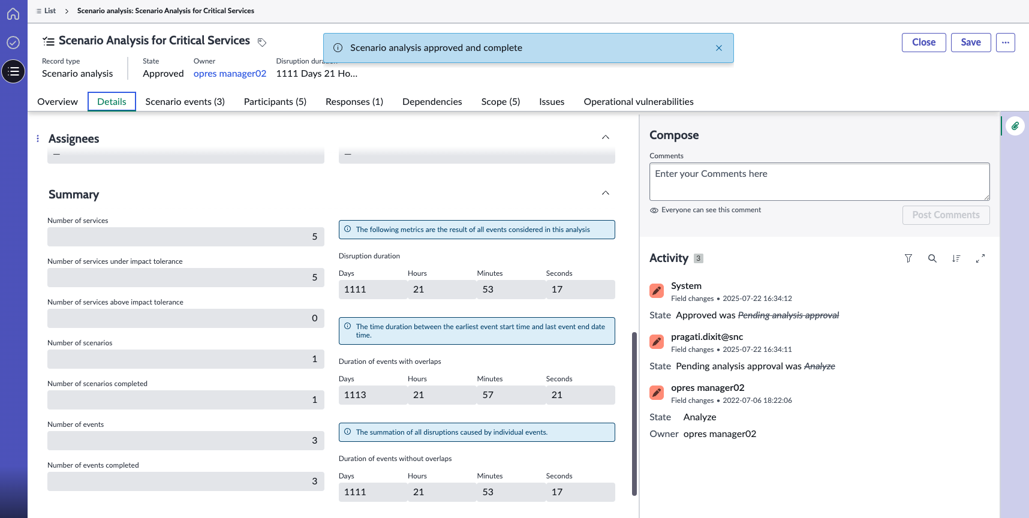Click the eye icon by comment visibility
Viewport: 1029px width, 518px height.
(x=654, y=210)
